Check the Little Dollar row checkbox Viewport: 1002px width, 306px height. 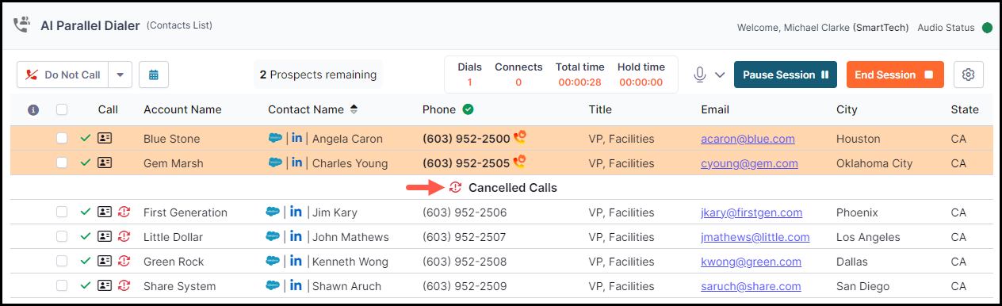pyautogui.click(x=62, y=237)
